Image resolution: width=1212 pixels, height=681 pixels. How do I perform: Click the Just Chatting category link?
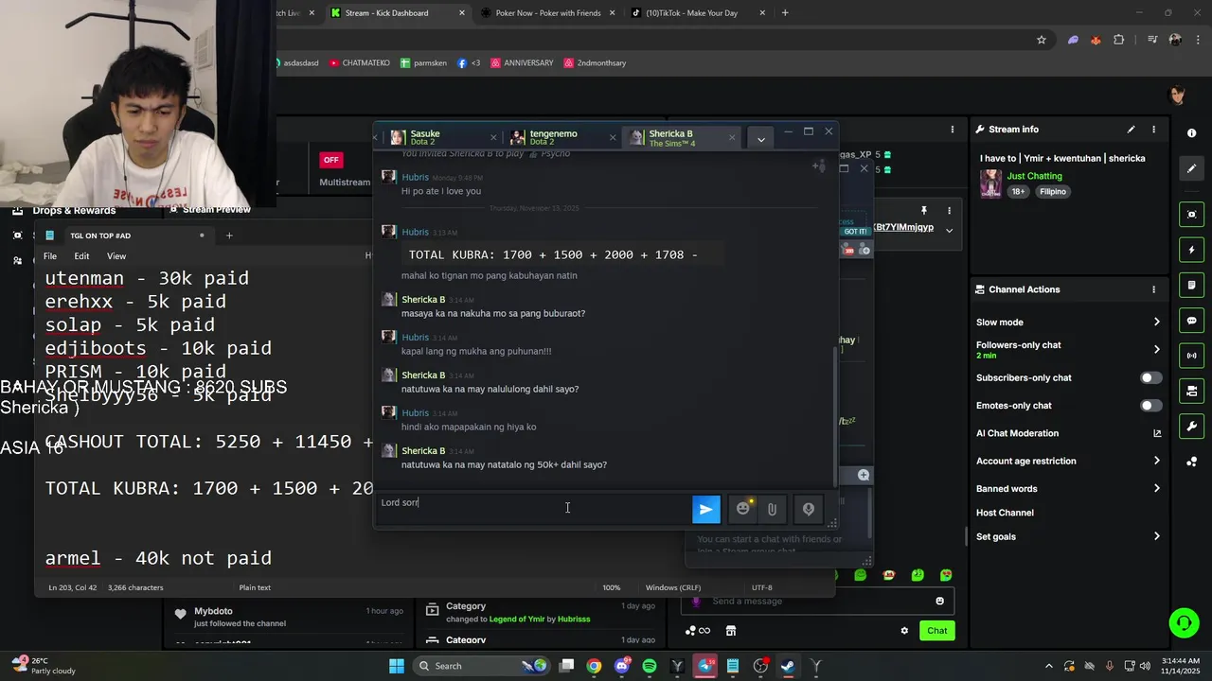tap(1034, 176)
